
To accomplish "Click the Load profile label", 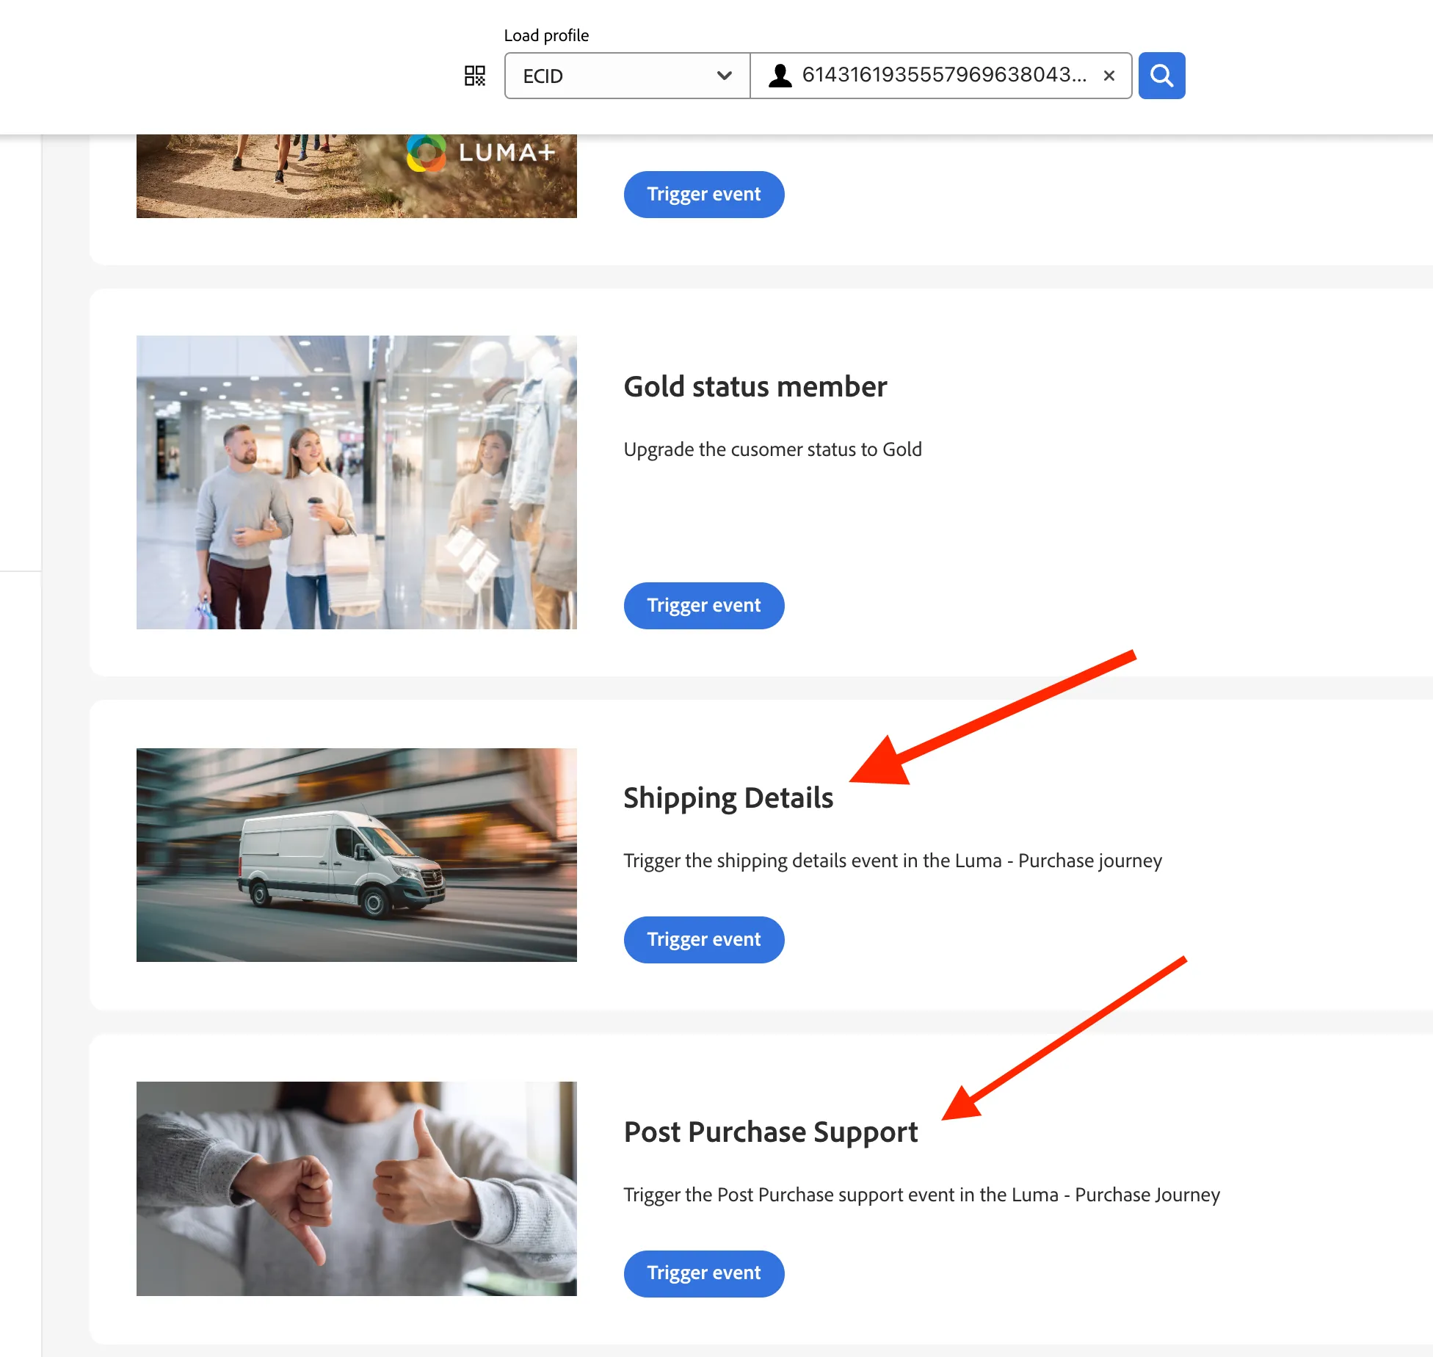I will 546,35.
